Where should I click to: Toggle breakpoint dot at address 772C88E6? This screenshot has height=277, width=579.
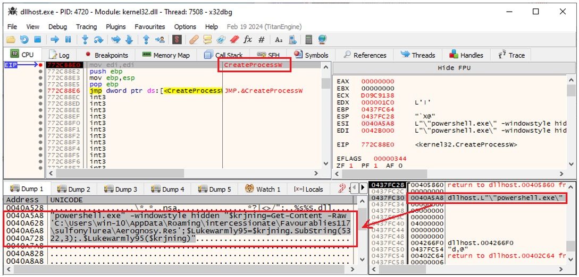click(x=41, y=91)
